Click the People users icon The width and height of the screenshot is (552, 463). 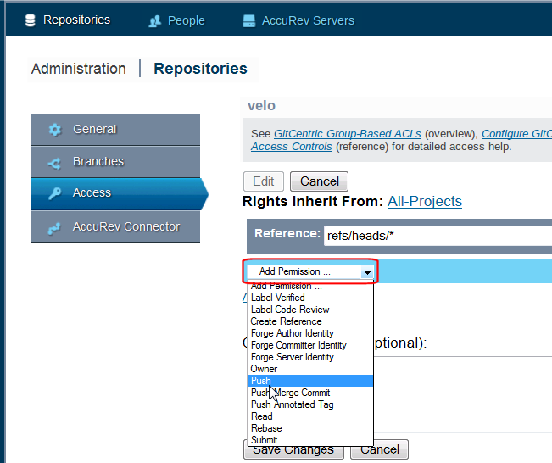pos(155,20)
